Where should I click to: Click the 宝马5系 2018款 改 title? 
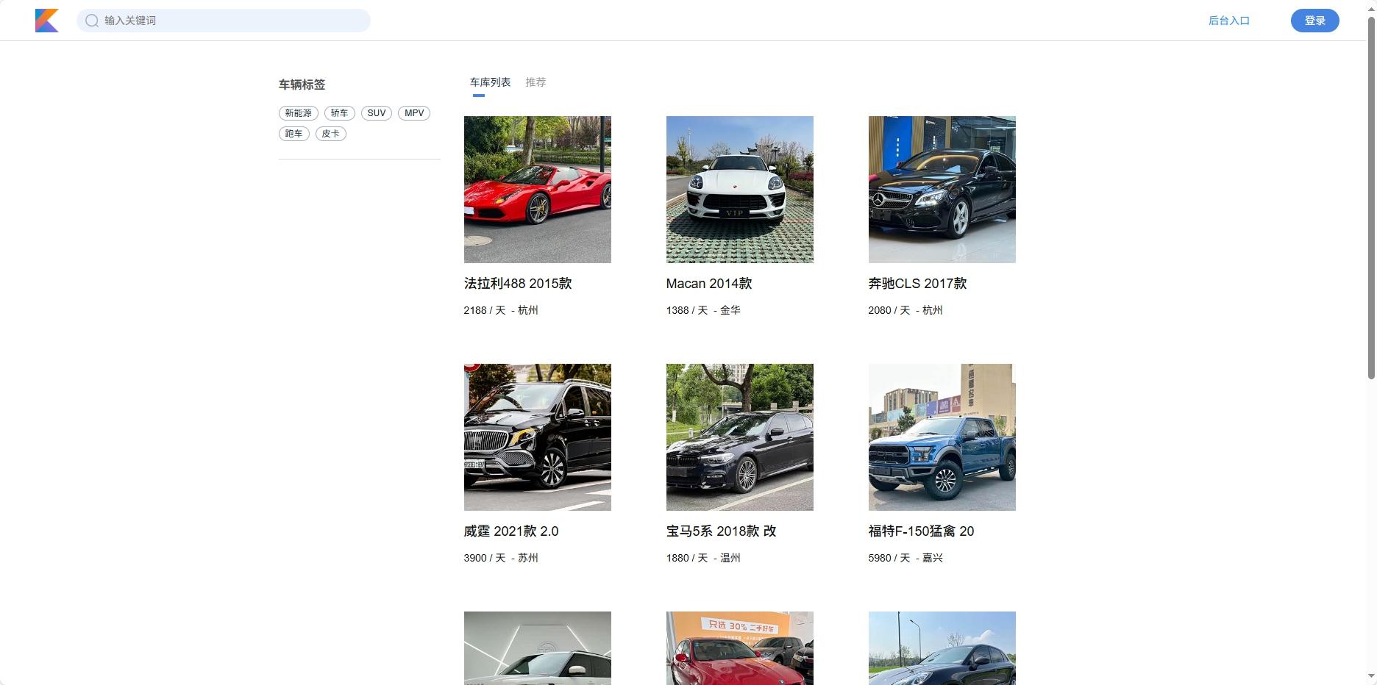[721, 531]
